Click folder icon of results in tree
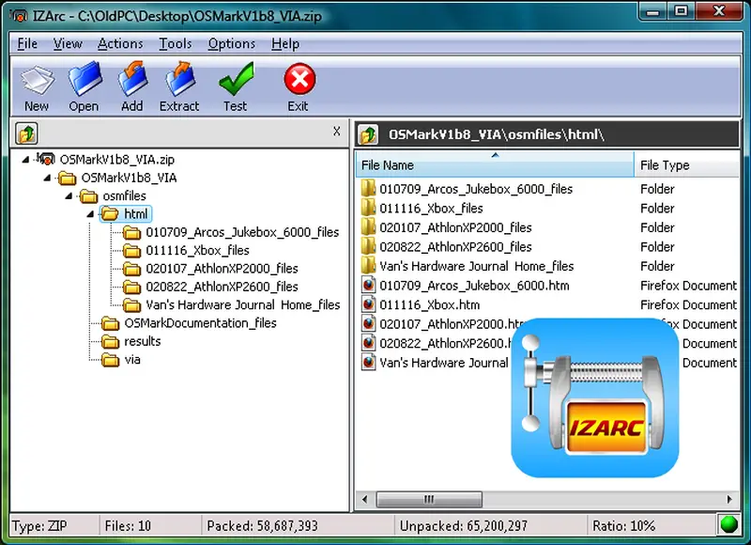 tap(110, 342)
